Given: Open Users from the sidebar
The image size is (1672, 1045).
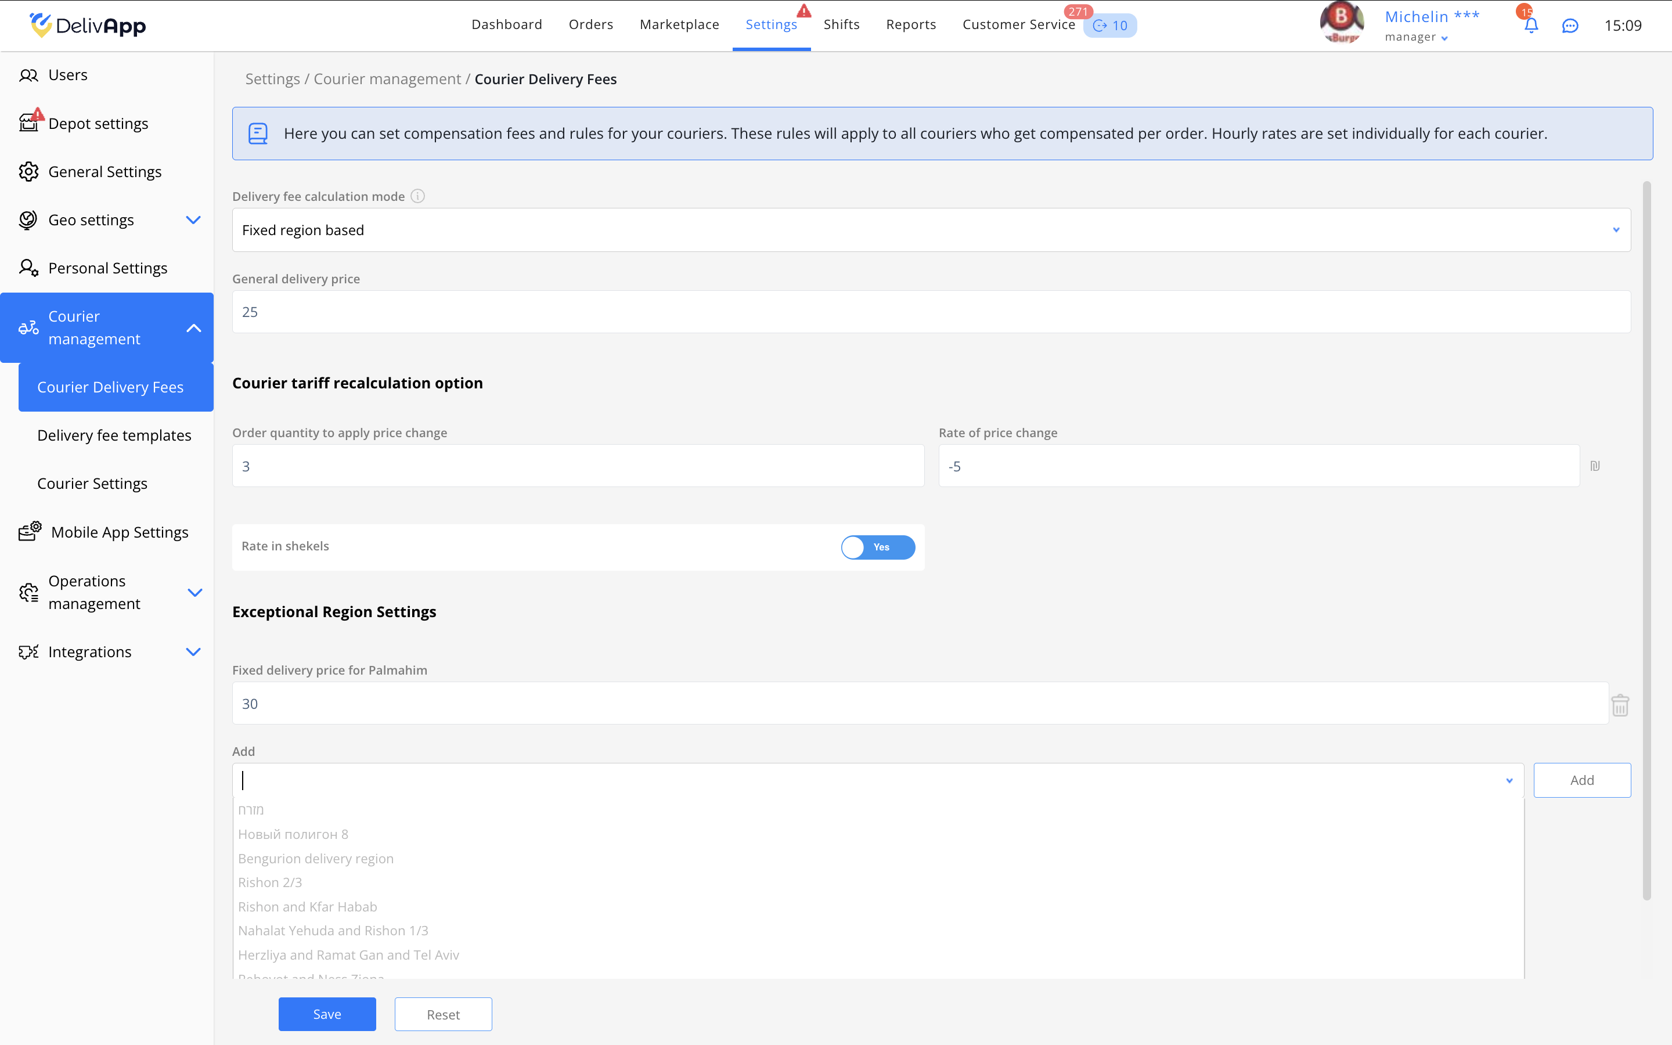Looking at the screenshot, I should point(68,75).
